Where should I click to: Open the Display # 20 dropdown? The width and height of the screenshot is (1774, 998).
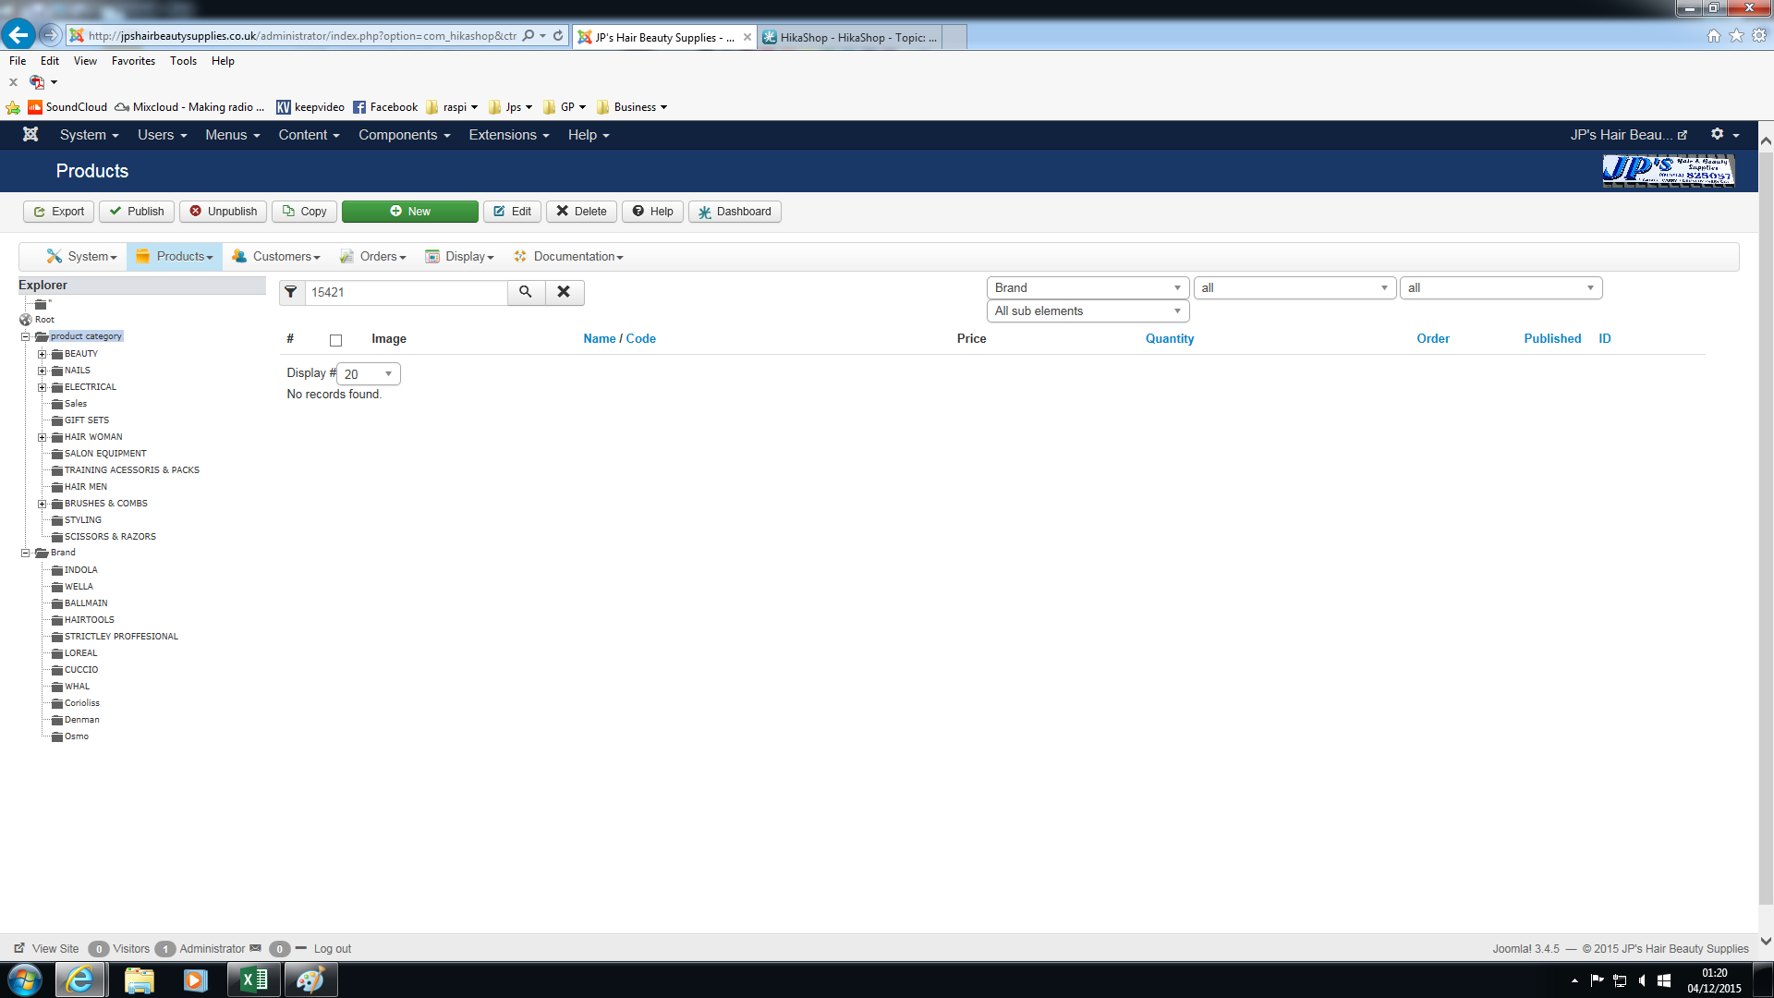point(368,374)
